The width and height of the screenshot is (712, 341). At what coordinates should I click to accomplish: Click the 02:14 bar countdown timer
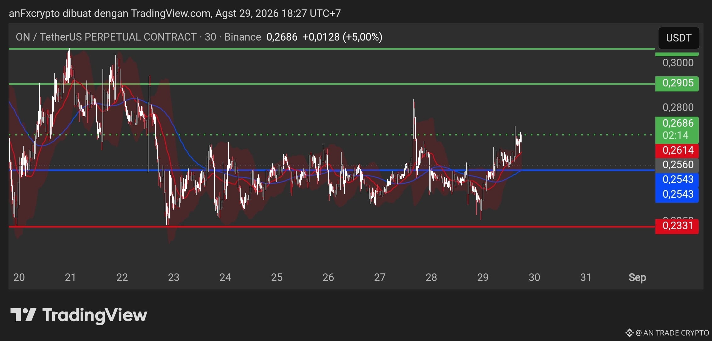[676, 135]
